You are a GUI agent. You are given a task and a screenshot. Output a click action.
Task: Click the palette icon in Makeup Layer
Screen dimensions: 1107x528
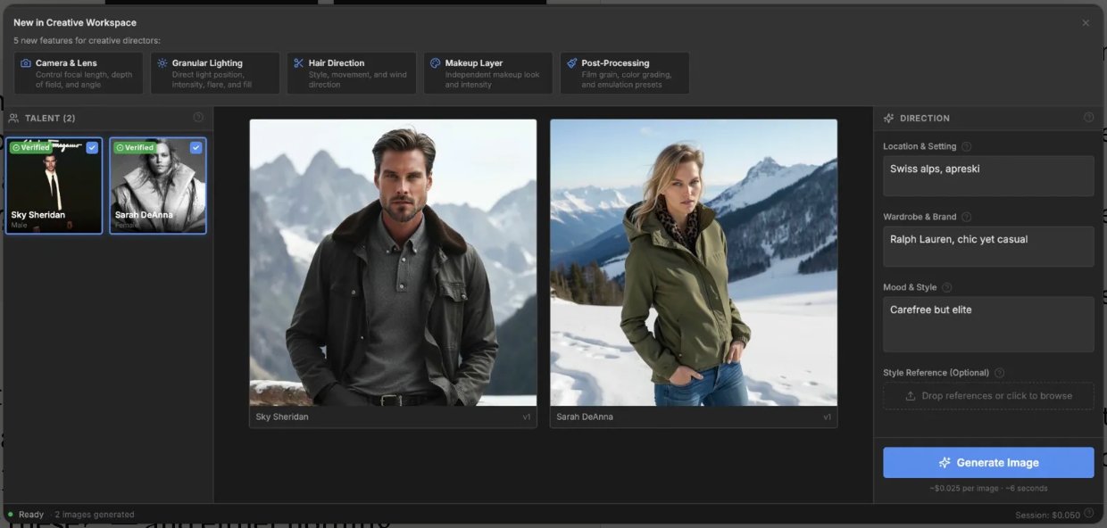click(x=436, y=63)
